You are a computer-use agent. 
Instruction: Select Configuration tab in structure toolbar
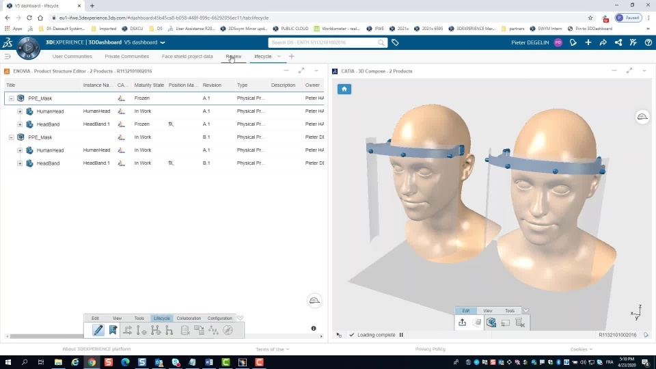[x=219, y=318]
